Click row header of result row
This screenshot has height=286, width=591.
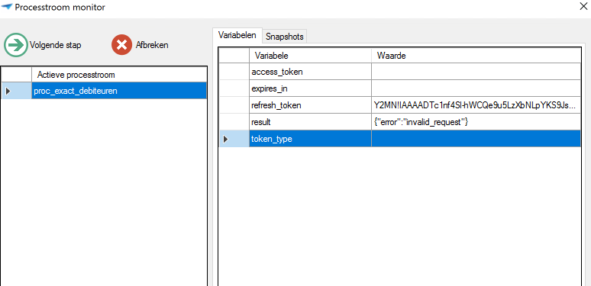point(234,122)
